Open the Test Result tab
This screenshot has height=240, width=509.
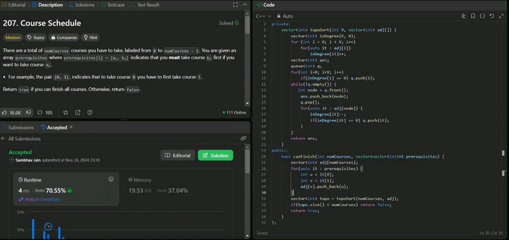145,5
